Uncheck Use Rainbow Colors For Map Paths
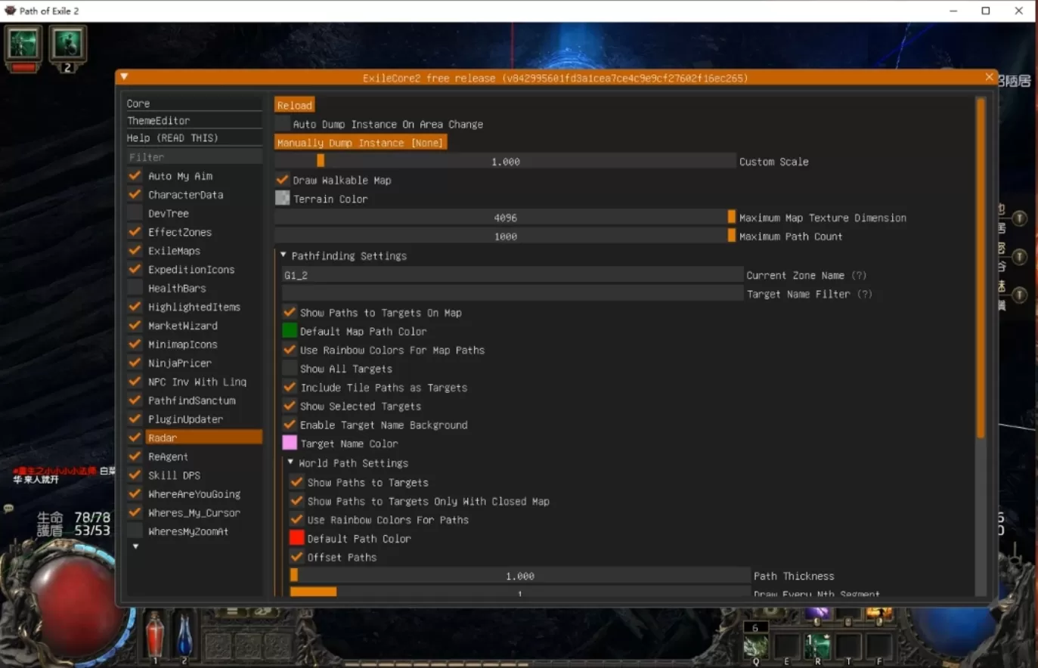This screenshot has width=1038, height=668. coord(290,350)
